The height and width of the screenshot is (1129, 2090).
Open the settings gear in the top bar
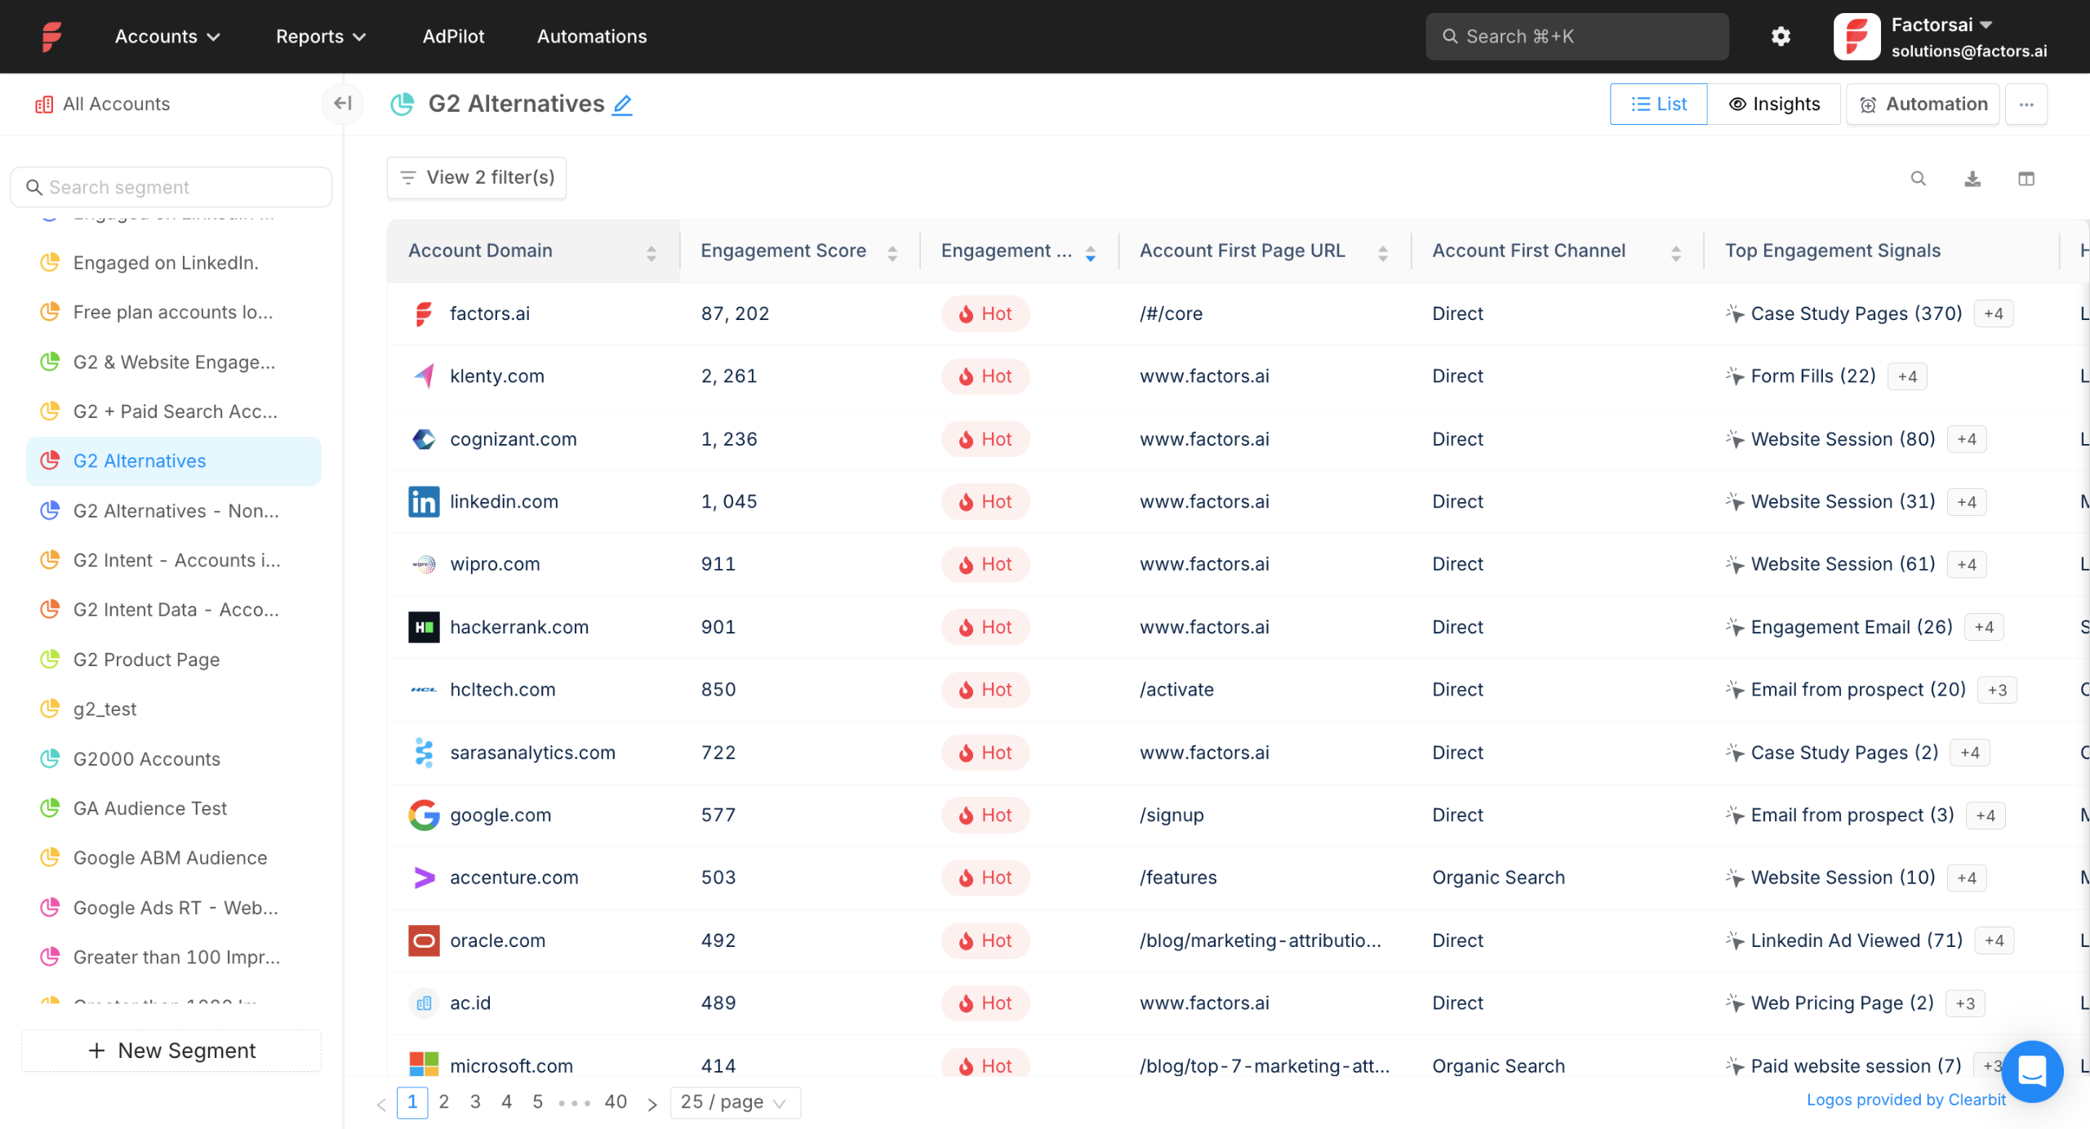pos(1781,36)
